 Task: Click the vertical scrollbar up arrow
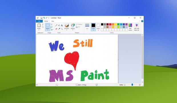142,35
